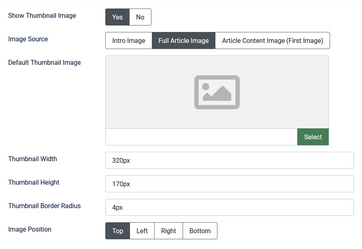Click the image placeholder icon
362x249 pixels.
[217, 92]
